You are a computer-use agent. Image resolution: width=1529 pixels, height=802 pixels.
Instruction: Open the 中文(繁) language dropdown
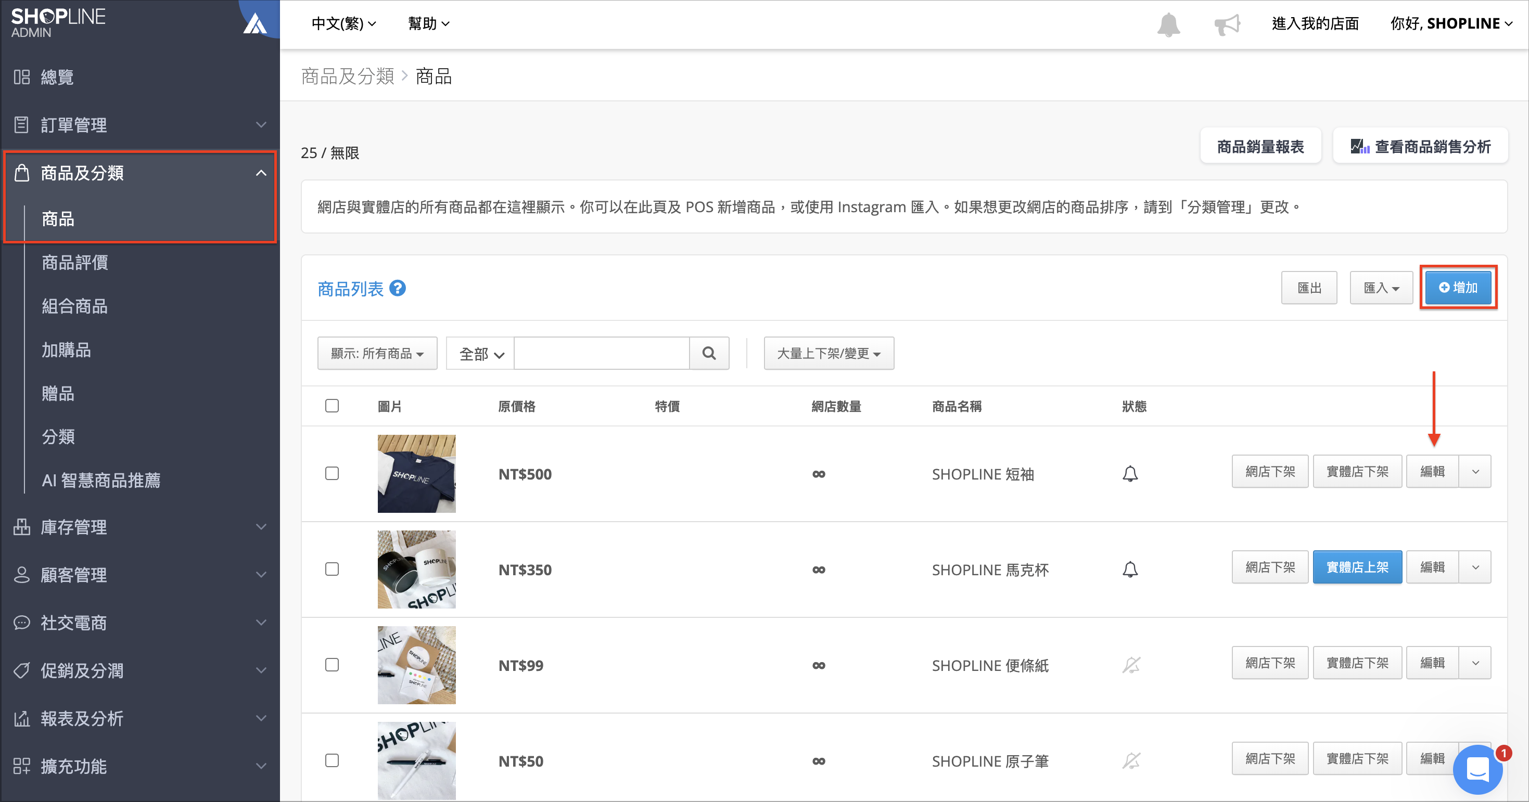pyautogui.click(x=343, y=24)
